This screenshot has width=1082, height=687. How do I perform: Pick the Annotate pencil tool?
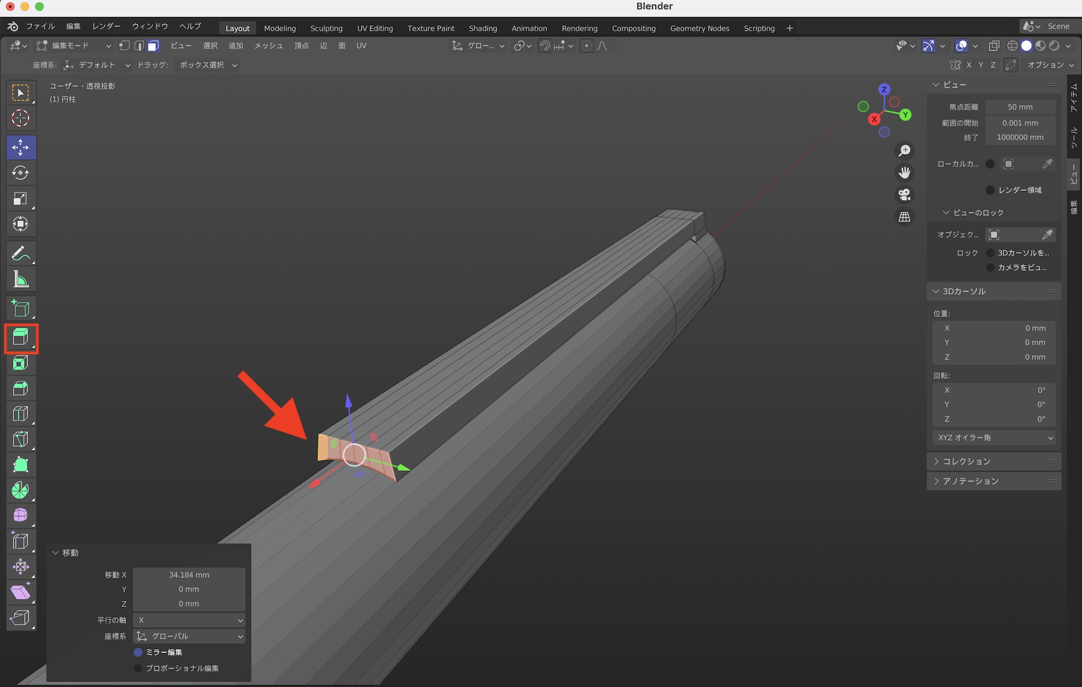click(x=21, y=254)
